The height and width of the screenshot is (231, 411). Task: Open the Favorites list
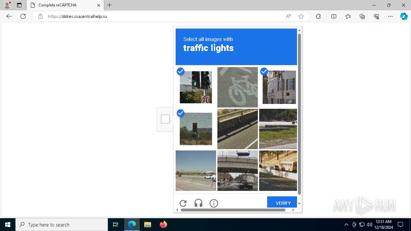coord(348,16)
